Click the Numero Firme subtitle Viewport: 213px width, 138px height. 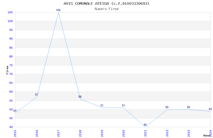click(x=107, y=9)
